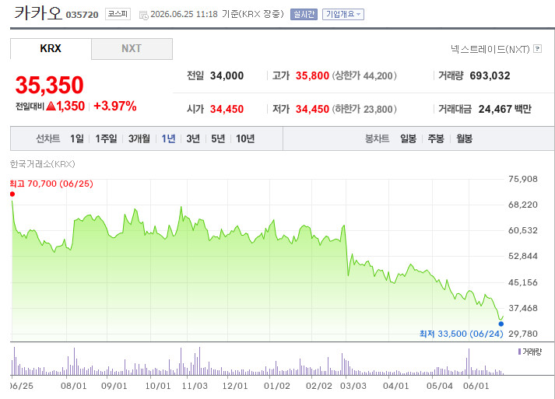Select the 1주일 line chart period
Viewport: 555px width, 399px height.
(x=106, y=138)
